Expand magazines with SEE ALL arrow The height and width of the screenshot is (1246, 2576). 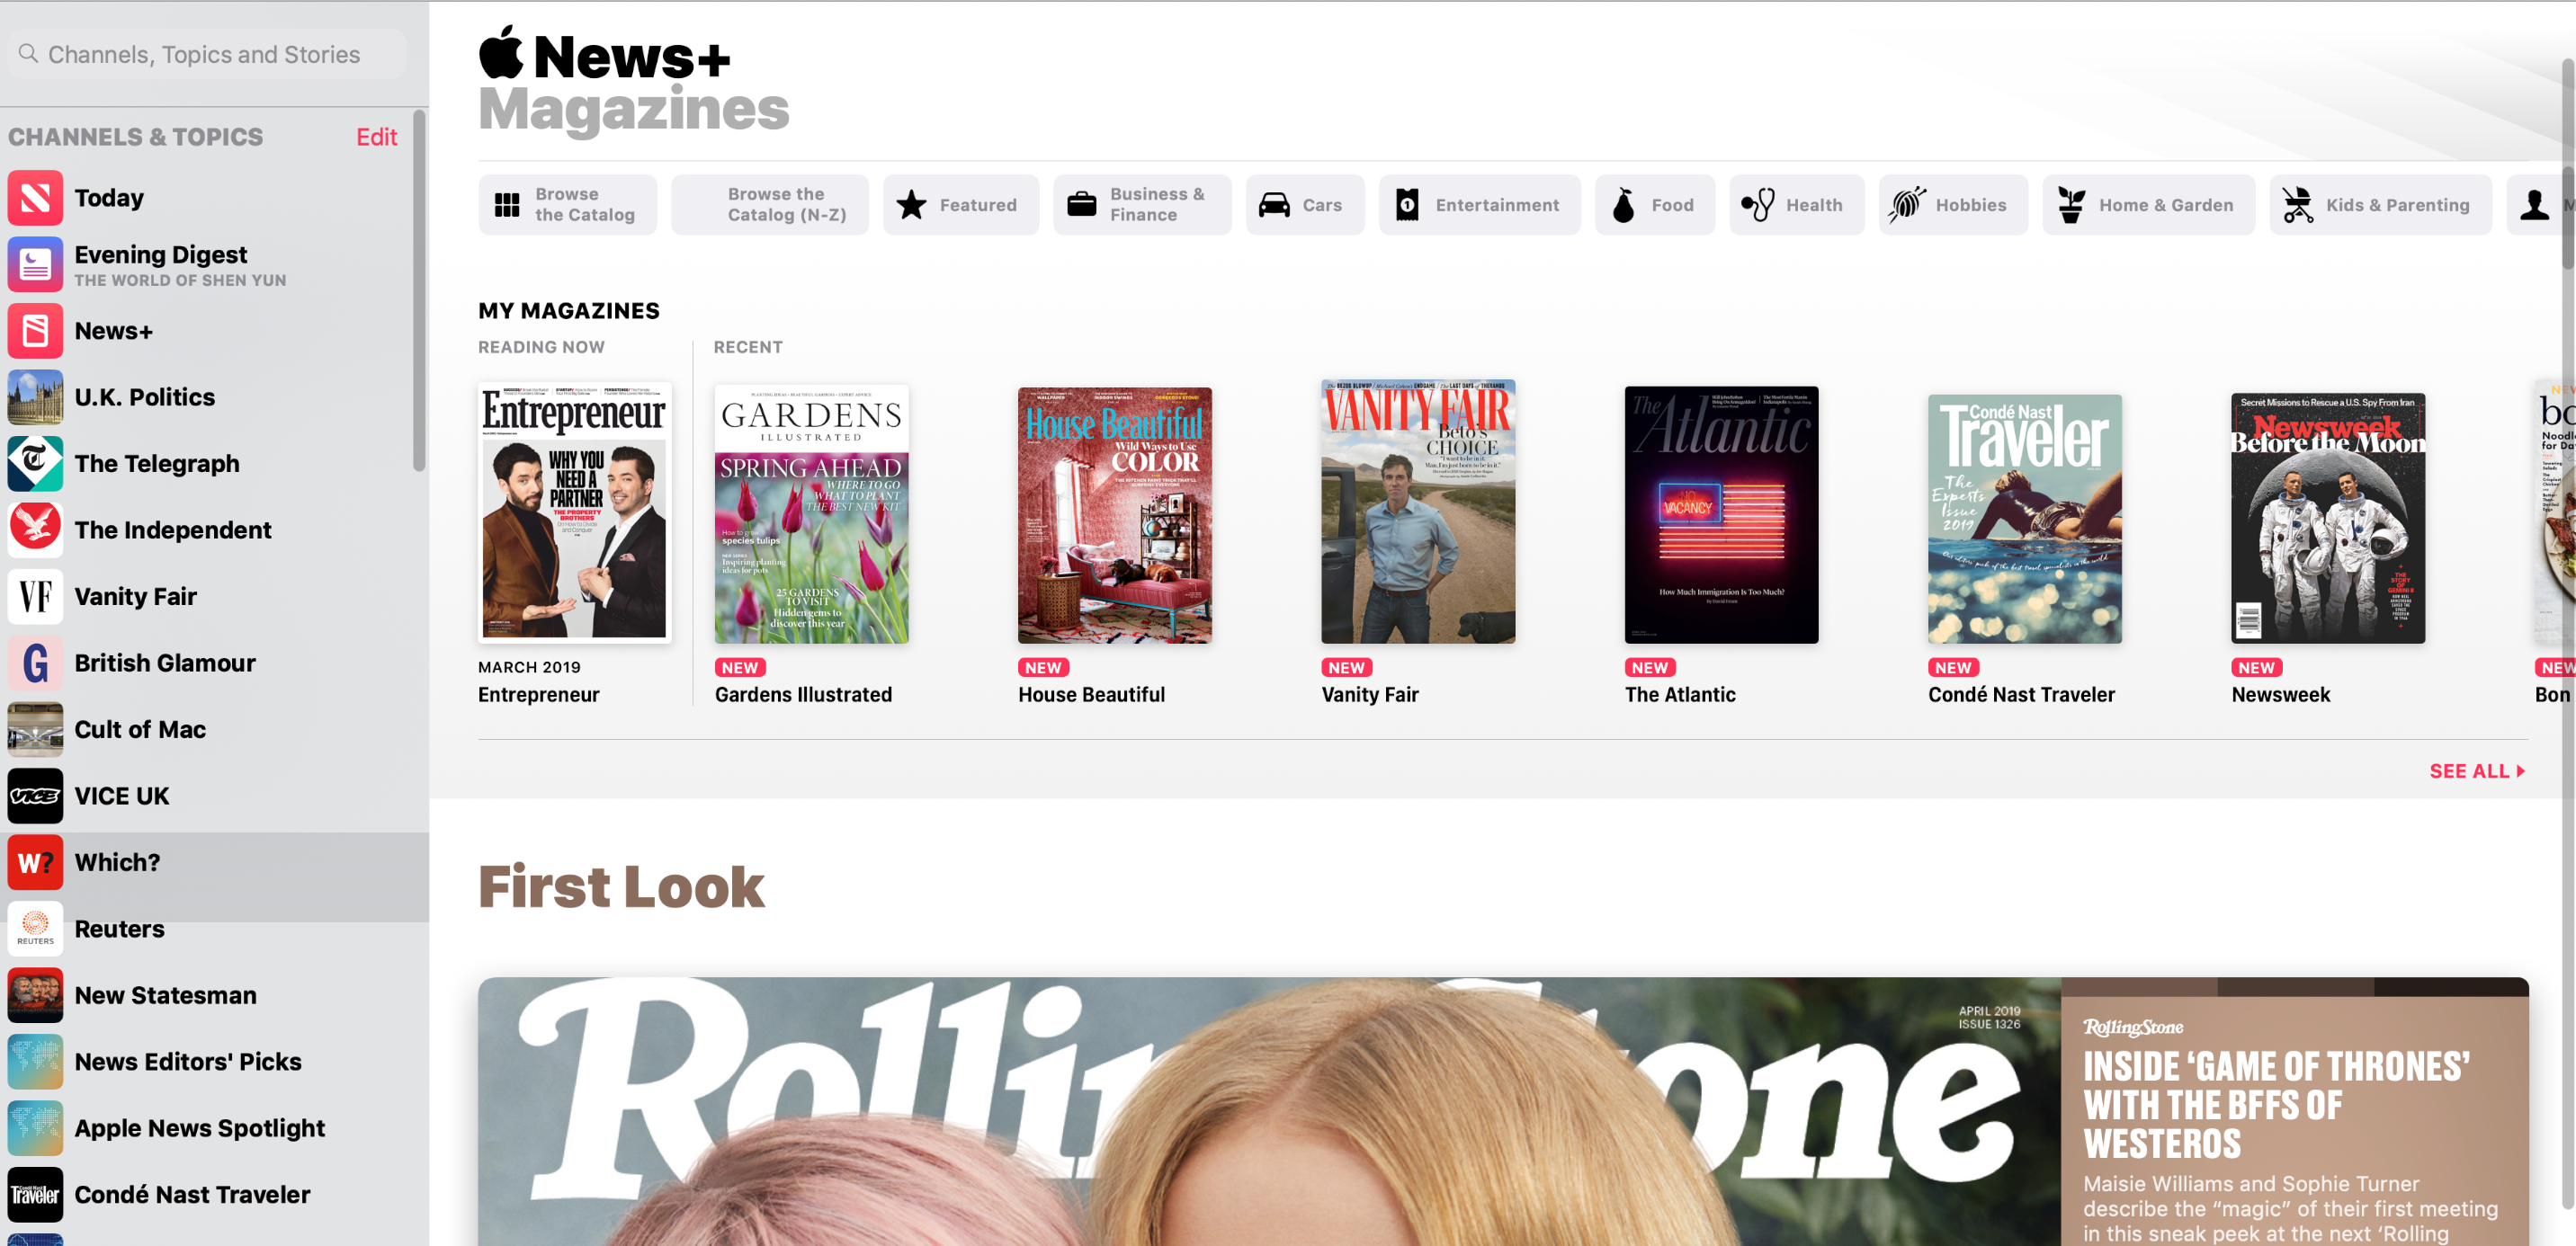2477,771
